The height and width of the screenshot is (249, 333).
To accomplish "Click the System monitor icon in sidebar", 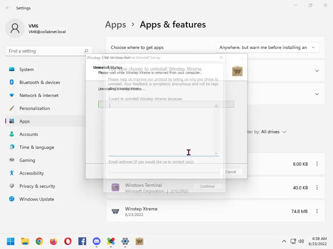I will click(x=12, y=69).
